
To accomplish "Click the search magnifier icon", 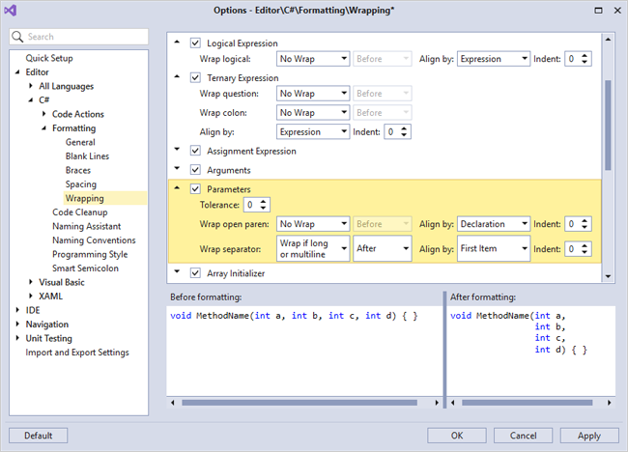I will tap(19, 37).
